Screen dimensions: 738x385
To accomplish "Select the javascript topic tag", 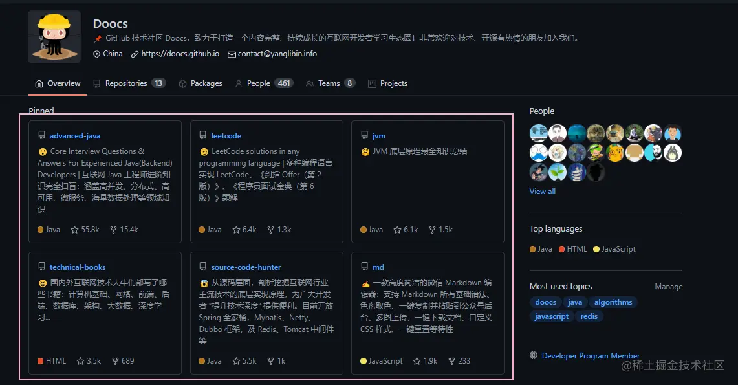I will coord(552,316).
